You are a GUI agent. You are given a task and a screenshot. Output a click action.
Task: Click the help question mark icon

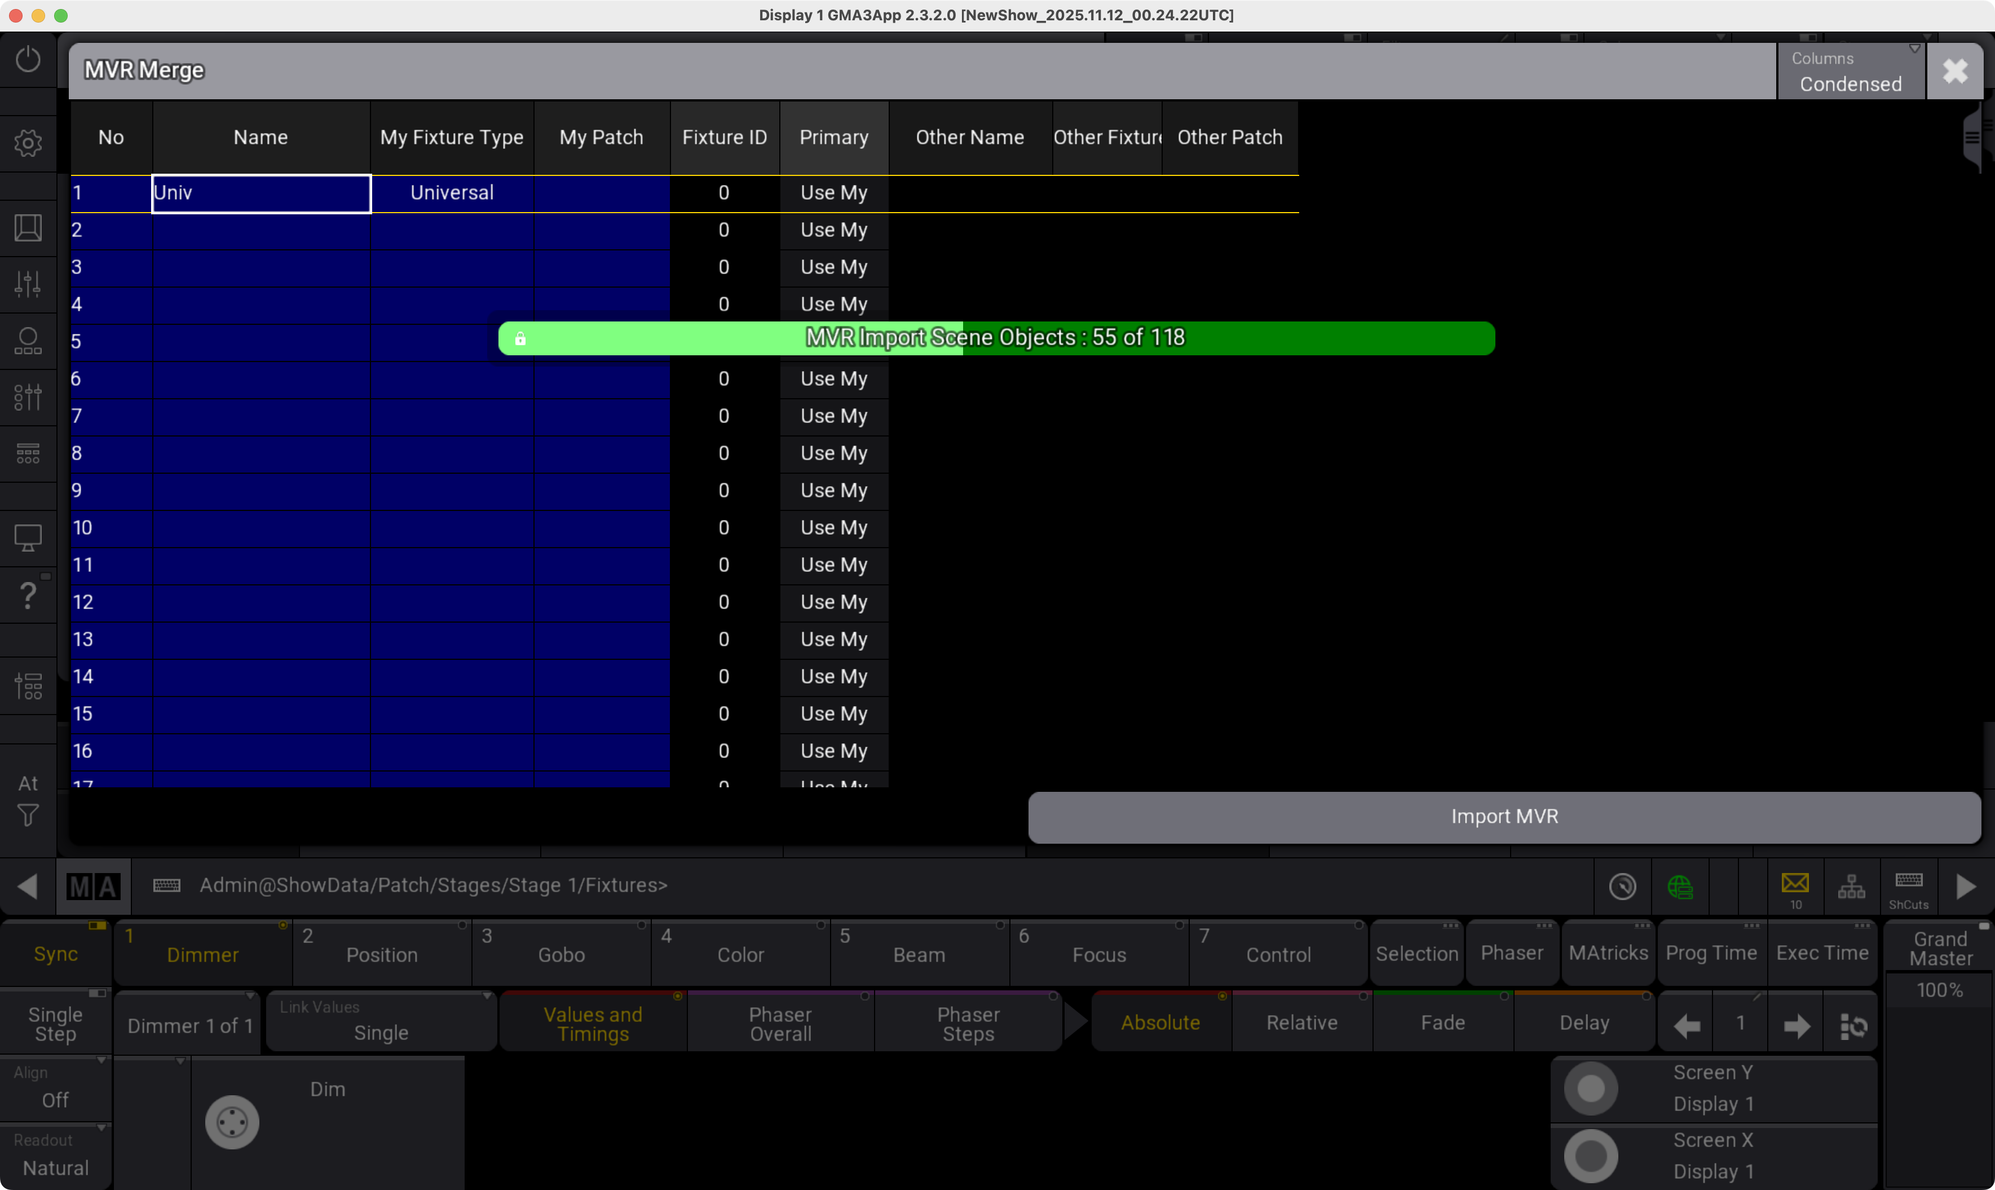[x=28, y=595]
